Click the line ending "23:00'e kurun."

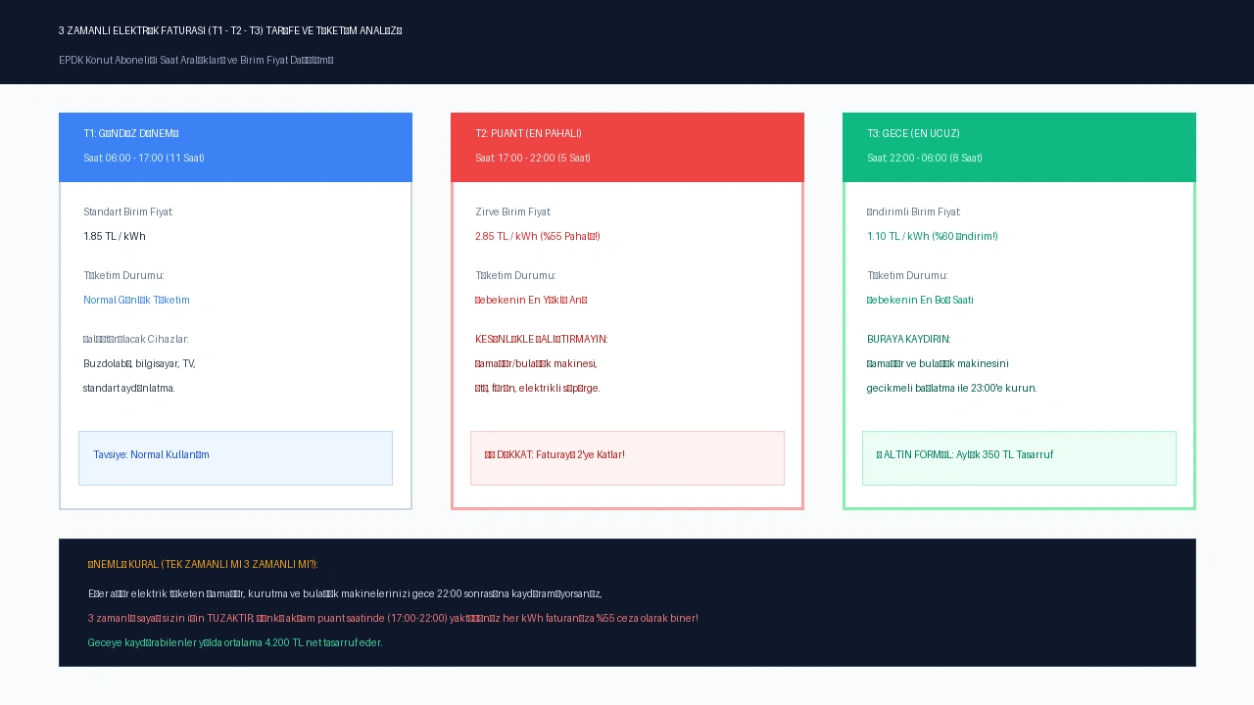[x=952, y=388]
